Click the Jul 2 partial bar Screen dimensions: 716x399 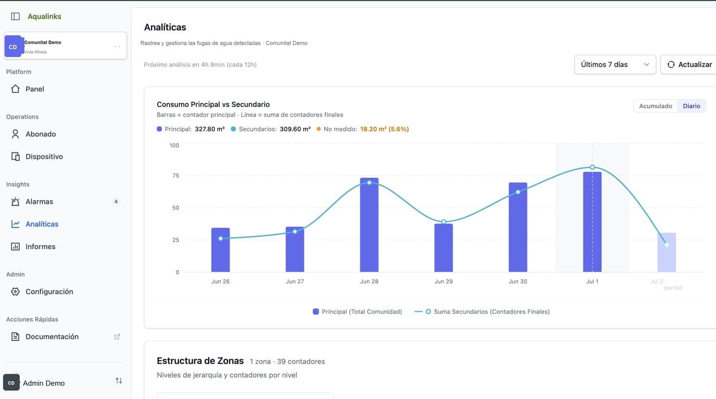click(667, 252)
